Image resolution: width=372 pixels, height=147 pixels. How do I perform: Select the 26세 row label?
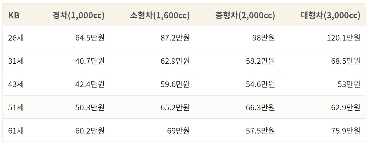tap(16, 38)
